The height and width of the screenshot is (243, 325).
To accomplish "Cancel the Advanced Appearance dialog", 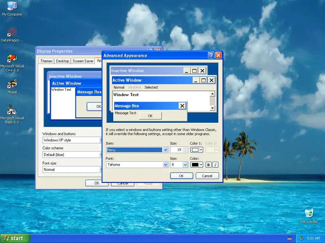I will [x=207, y=176].
